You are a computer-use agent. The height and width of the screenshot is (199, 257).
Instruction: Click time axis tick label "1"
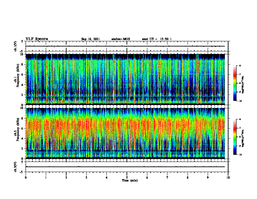46,178
